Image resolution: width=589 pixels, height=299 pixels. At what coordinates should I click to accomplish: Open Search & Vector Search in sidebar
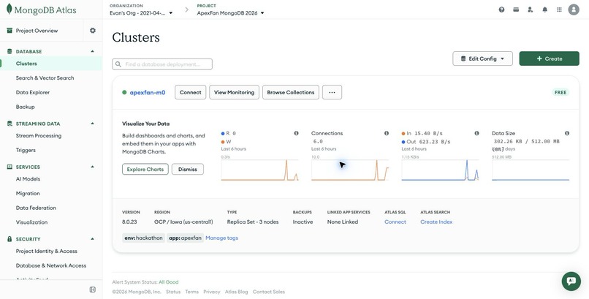coord(45,78)
